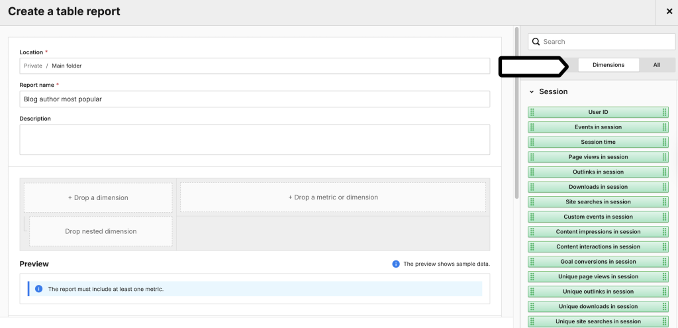Click the Session group heading
The image size is (678, 328).
click(x=553, y=91)
